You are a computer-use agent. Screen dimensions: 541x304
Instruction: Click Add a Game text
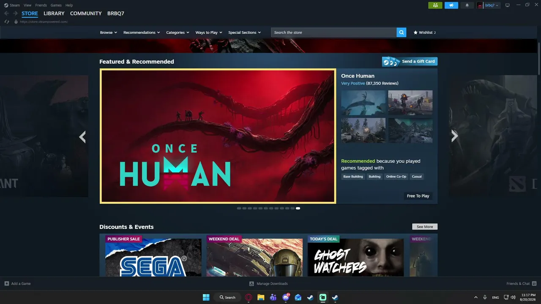(21, 284)
